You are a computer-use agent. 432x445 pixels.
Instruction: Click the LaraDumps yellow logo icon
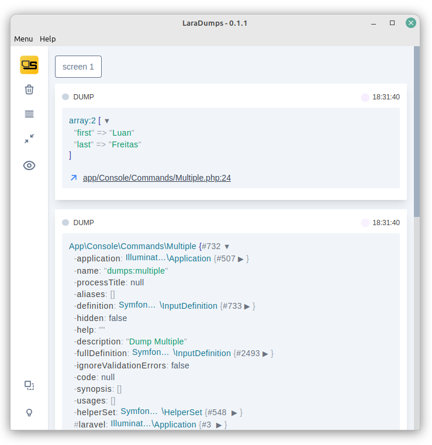29,65
